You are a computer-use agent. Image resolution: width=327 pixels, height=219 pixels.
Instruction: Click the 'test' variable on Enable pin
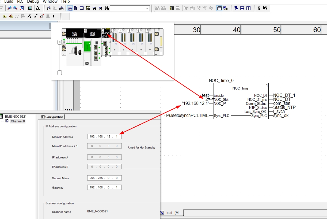[205, 95]
